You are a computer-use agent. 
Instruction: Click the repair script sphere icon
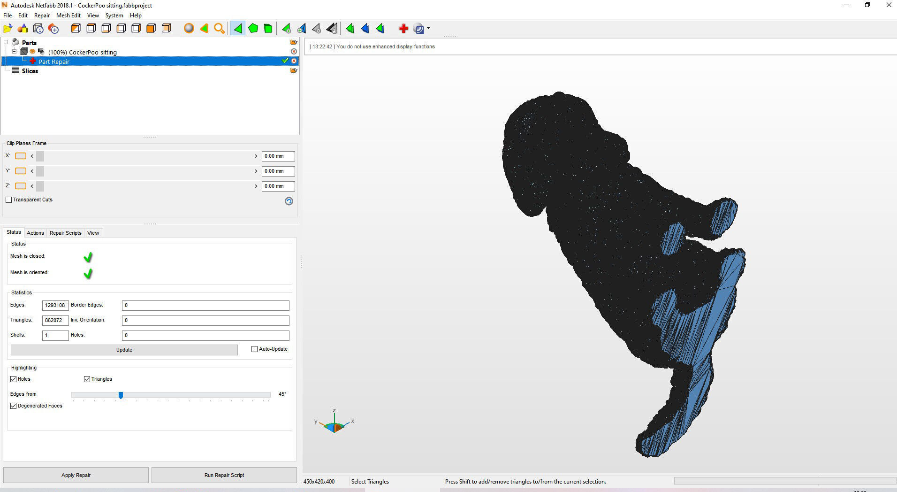tap(419, 29)
